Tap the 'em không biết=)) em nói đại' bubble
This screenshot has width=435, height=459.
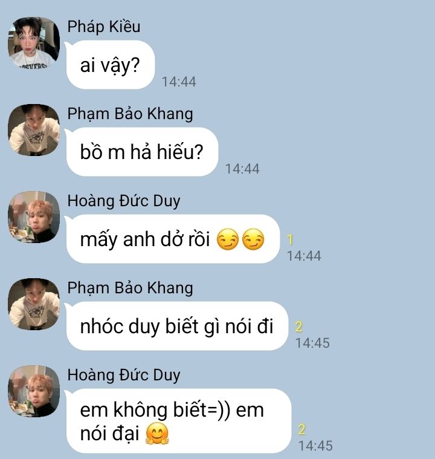(x=178, y=421)
